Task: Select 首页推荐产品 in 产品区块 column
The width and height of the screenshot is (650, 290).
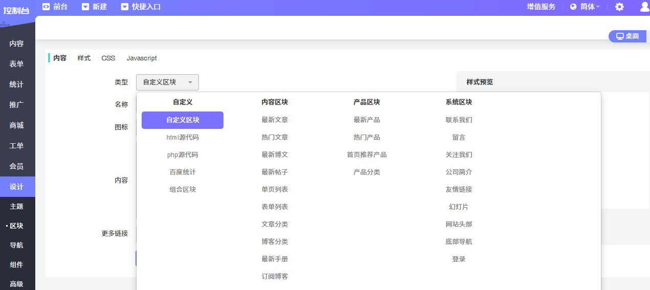Action: click(x=367, y=155)
